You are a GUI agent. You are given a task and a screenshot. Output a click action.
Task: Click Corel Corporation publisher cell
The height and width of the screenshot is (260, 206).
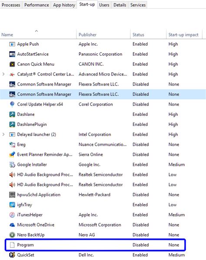(96, 104)
